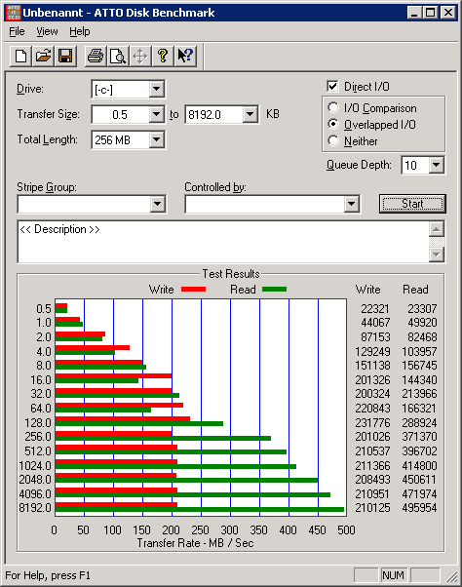The width and height of the screenshot is (462, 587).
Task: Click the write value 201326
Action: pyautogui.click(x=372, y=380)
